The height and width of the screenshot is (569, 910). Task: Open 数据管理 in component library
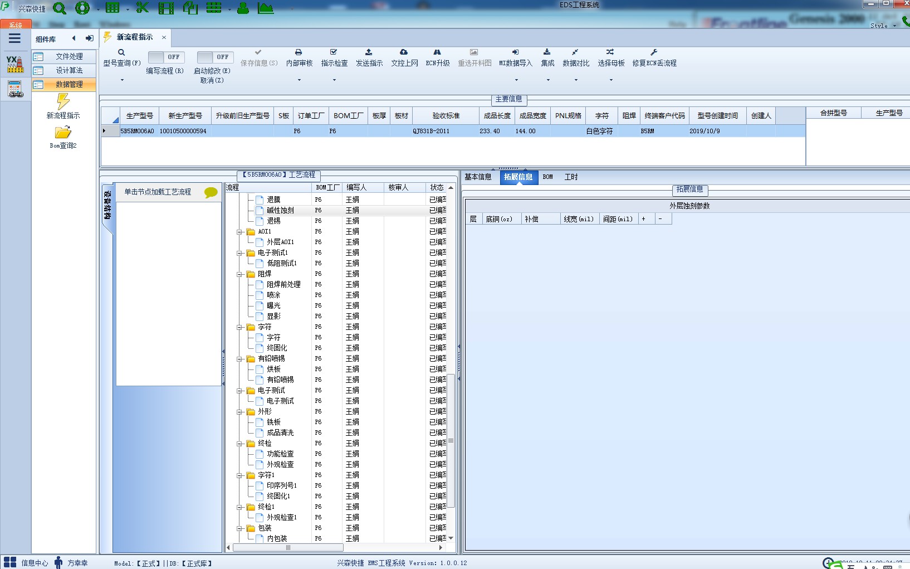coord(64,84)
